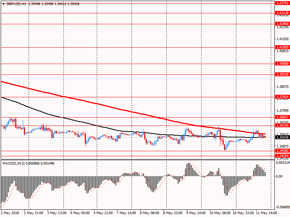This screenshot has height=217, width=290.
Task: Click the 1.34580 red price level label
Action: click(x=282, y=151)
